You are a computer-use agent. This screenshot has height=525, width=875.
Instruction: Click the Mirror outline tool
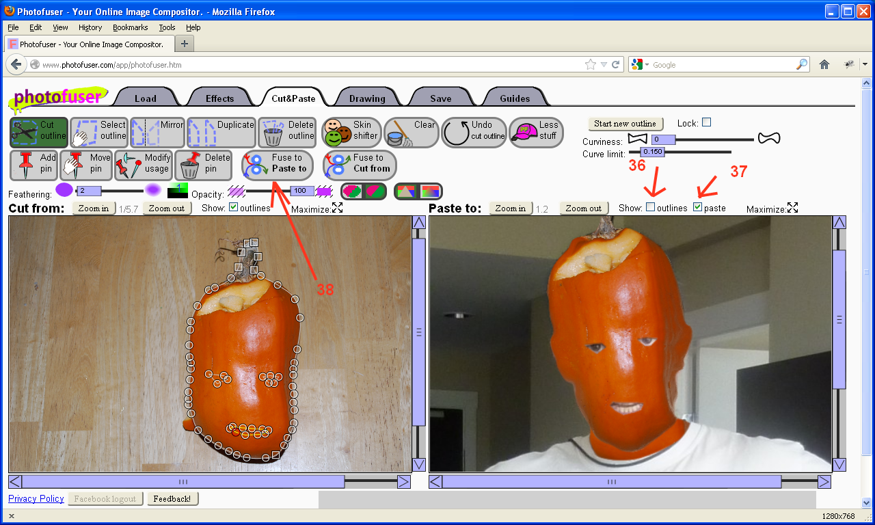click(x=158, y=133)
